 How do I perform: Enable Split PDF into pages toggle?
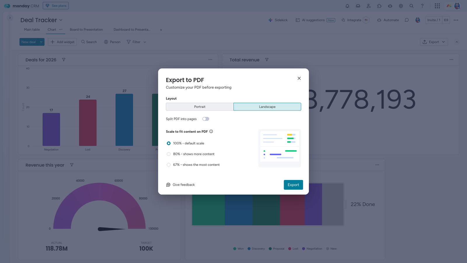pyautogui.click(x=206, y=119)
